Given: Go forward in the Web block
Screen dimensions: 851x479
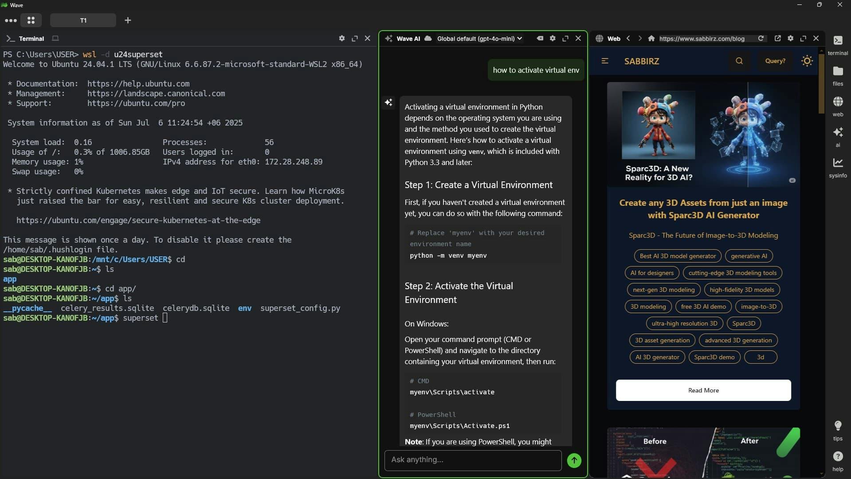Looking at the screenshot, I should (640, 39).
